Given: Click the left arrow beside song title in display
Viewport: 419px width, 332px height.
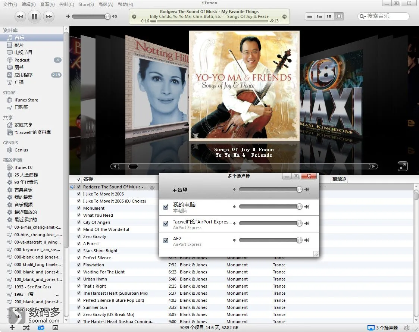Looking at the screenshot, I should [134, 16].
